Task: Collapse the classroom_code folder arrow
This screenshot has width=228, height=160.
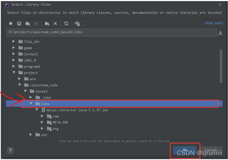Action: point(19,85)
